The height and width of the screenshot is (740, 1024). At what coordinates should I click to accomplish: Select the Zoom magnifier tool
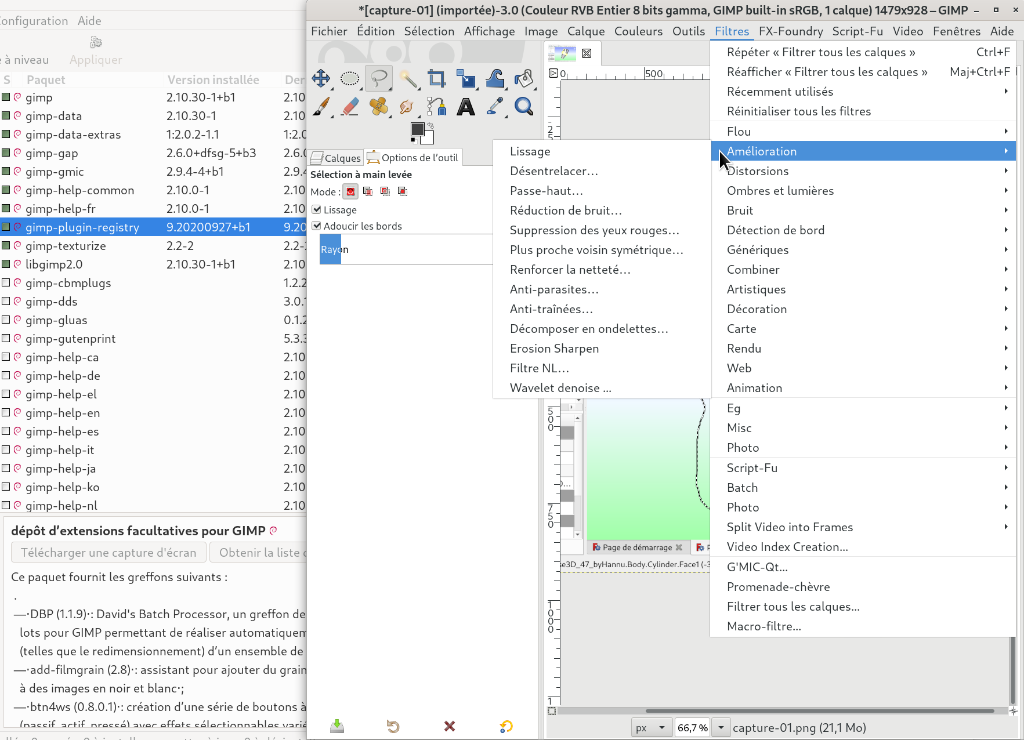click(x=524, y=107)
